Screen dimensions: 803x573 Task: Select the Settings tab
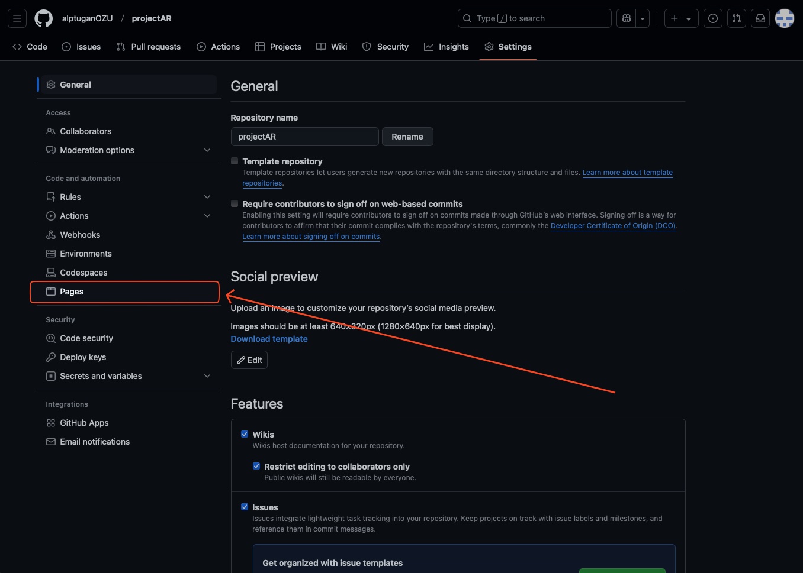click(508, 47)
